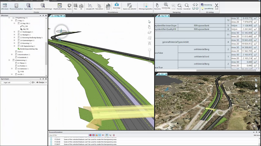Expand the 5-Konstruktion tree node
Image resolution: width=261 pixels, height=146 pixels.
12,54
